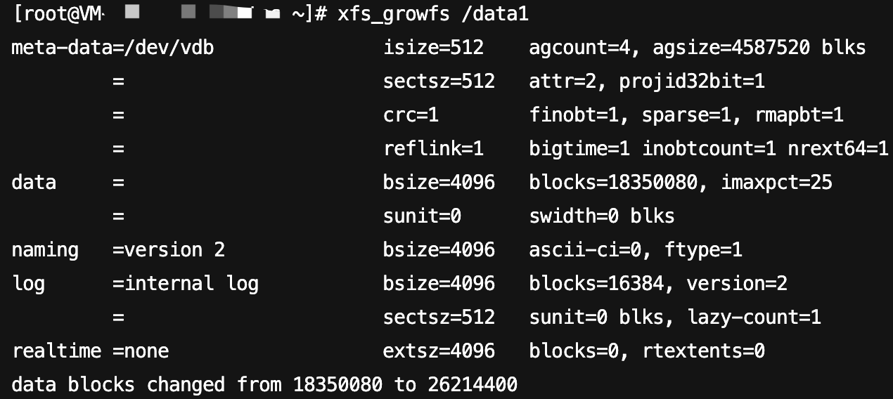The height and width of the screenshot is (399, 893).
Task: Click the reflink=1 entry
Action: click(x=433, y=149)
